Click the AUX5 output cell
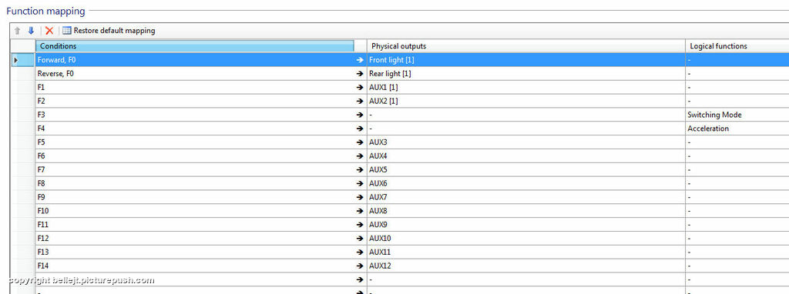 [x=526, y=169]
